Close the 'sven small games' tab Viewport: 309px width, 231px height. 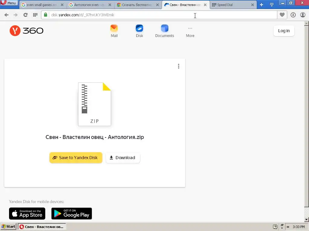[x=62, y=5]
